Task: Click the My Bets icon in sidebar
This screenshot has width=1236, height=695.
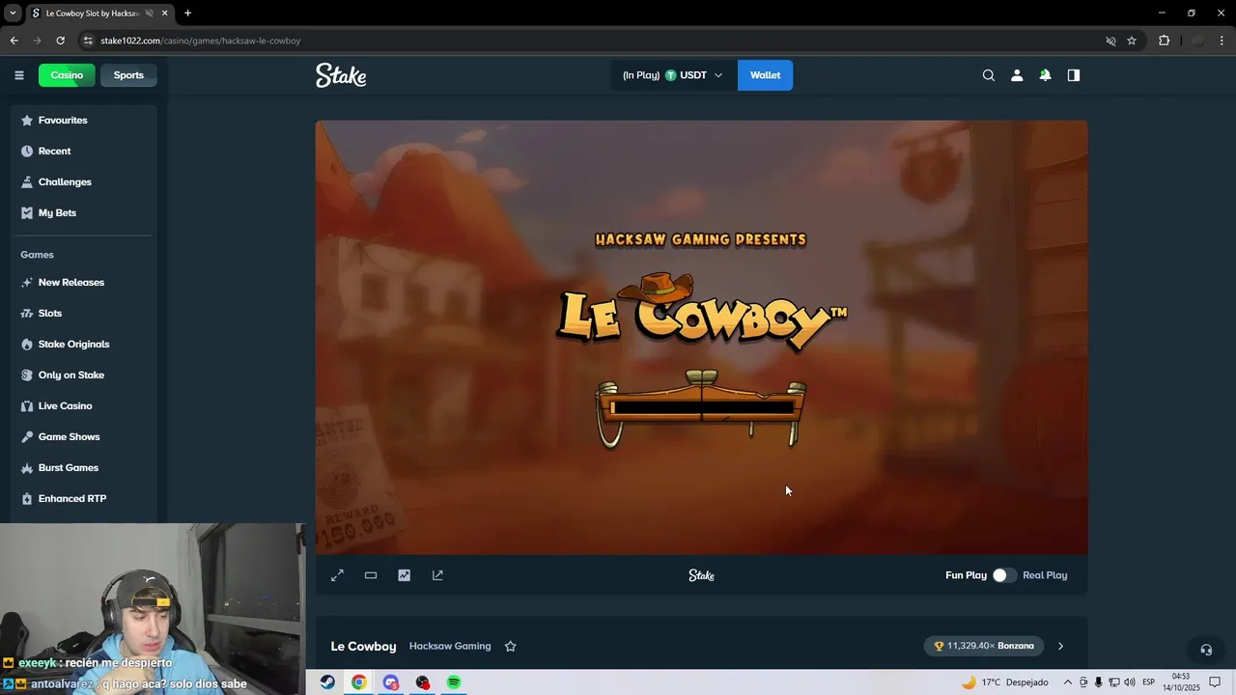Action: coord(27,212)
